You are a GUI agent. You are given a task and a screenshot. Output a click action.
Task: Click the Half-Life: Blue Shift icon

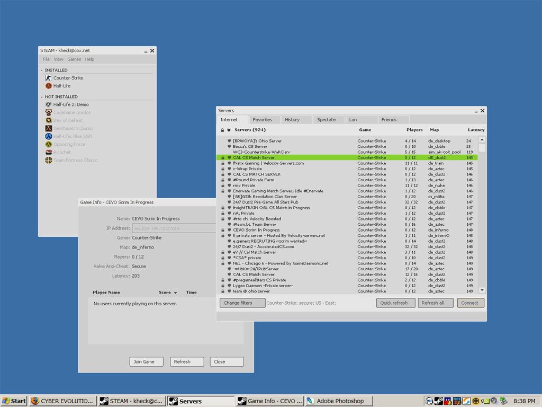pos(48,136)
